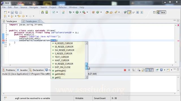
Task: Click the Back navigation yellow arrow
Action: pyautogui.click(x=23, y=16)
